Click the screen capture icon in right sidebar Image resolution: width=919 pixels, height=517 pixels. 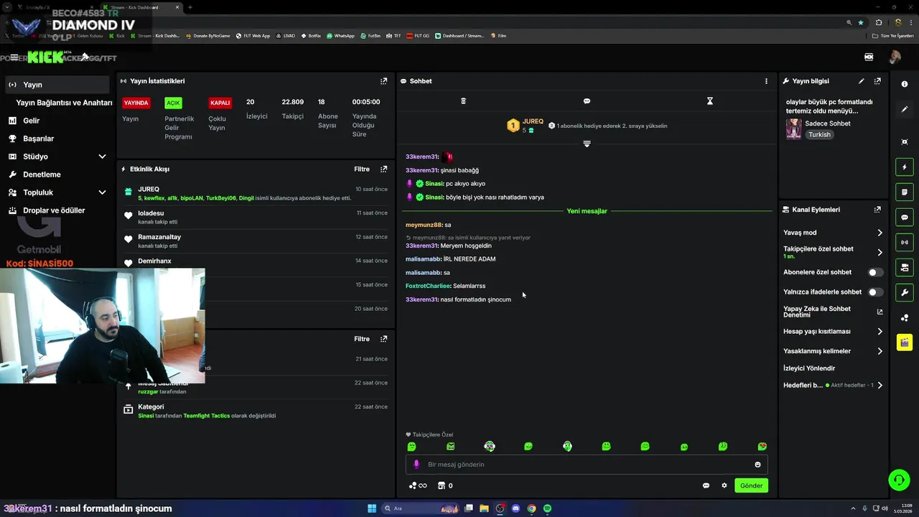[905, 142]
